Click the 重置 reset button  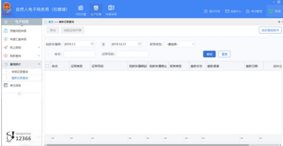click(224, 54)
